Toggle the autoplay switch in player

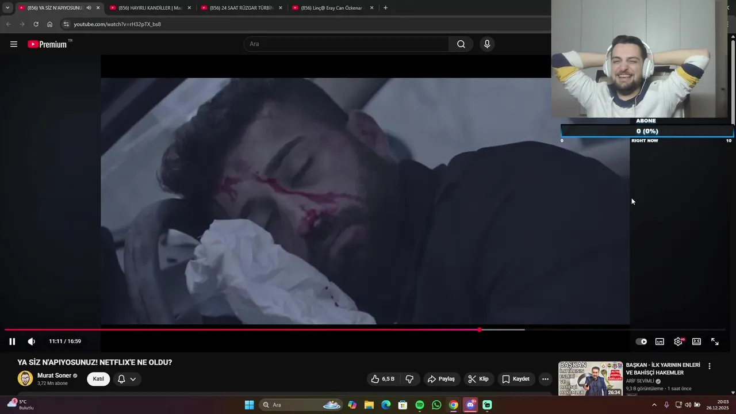pos(641,342)
